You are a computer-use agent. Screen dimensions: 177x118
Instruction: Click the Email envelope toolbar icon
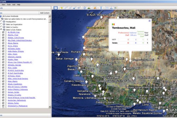click(107, 8)
